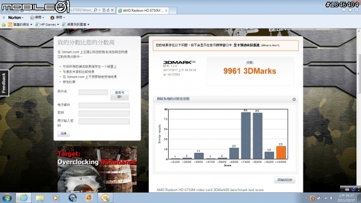Click the 'AMD Radeon HD 6750M video card' footer text
The image size is (361, 203).
click(210, 190)
